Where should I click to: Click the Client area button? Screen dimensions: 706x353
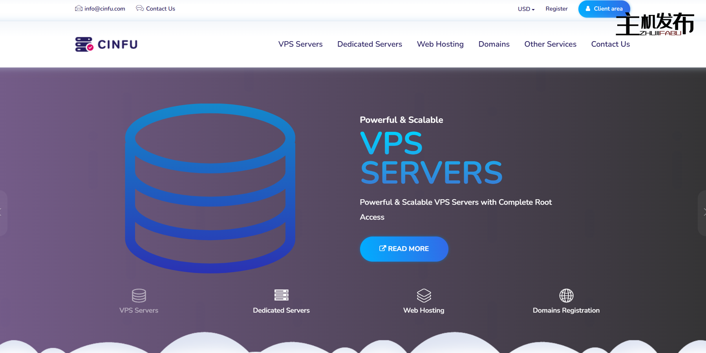604,9
